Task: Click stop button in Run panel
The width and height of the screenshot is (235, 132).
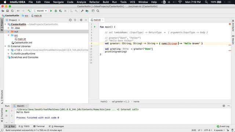Action: 7,115
